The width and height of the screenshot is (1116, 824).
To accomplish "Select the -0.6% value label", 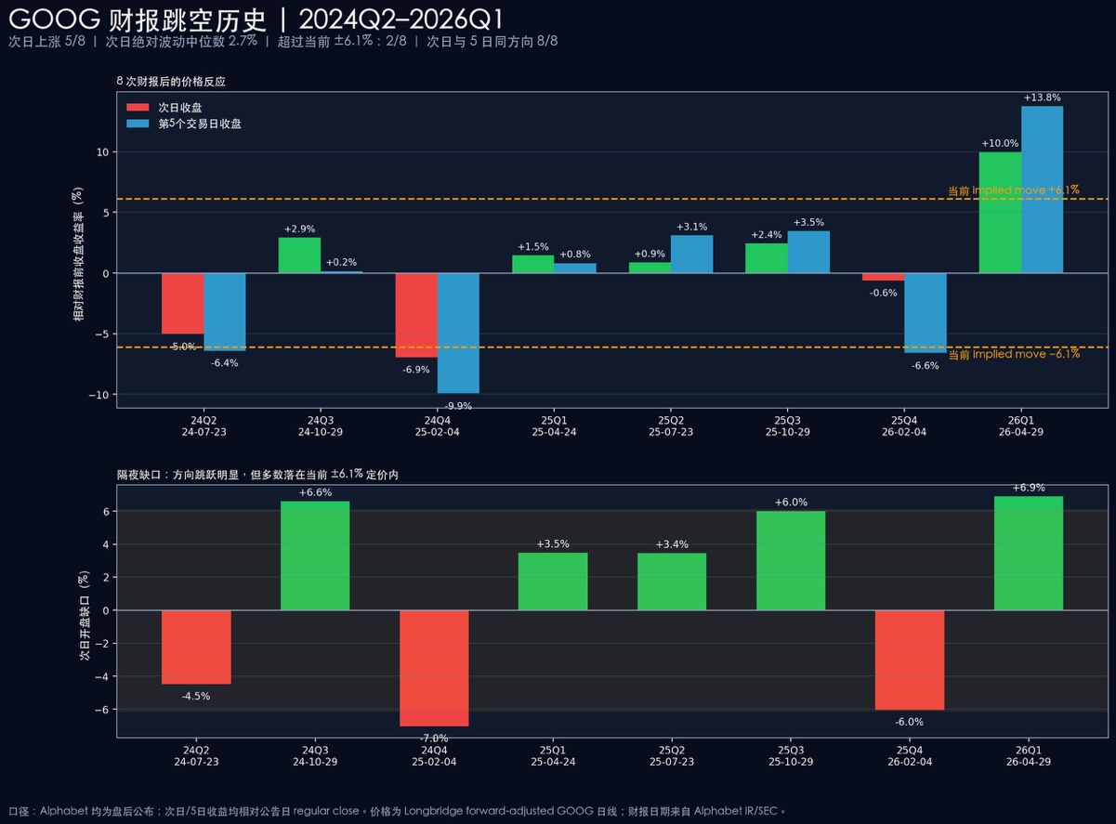I will pos(884,293).
